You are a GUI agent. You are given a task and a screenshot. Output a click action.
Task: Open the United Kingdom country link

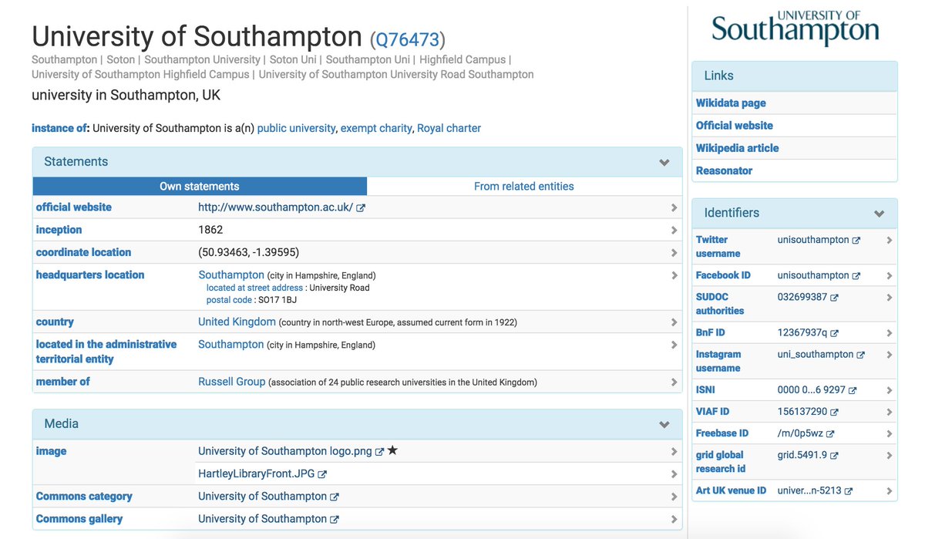click(x=237, y=322)
